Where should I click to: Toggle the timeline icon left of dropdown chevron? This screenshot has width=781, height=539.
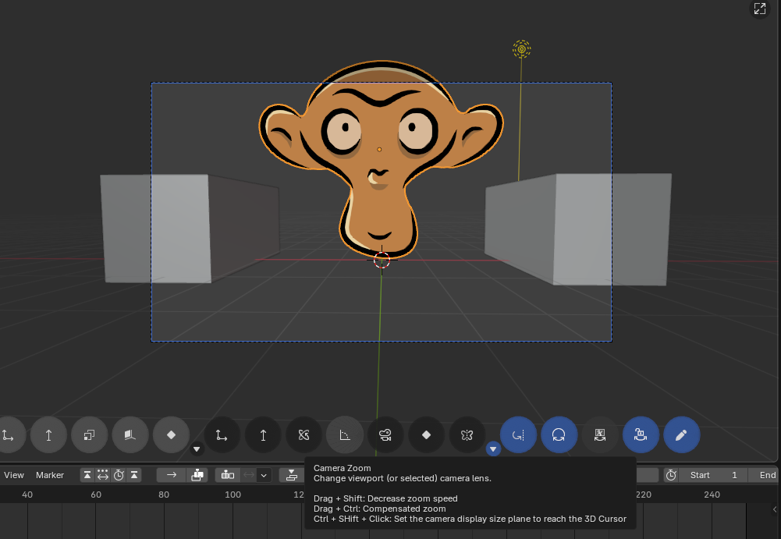228,475
